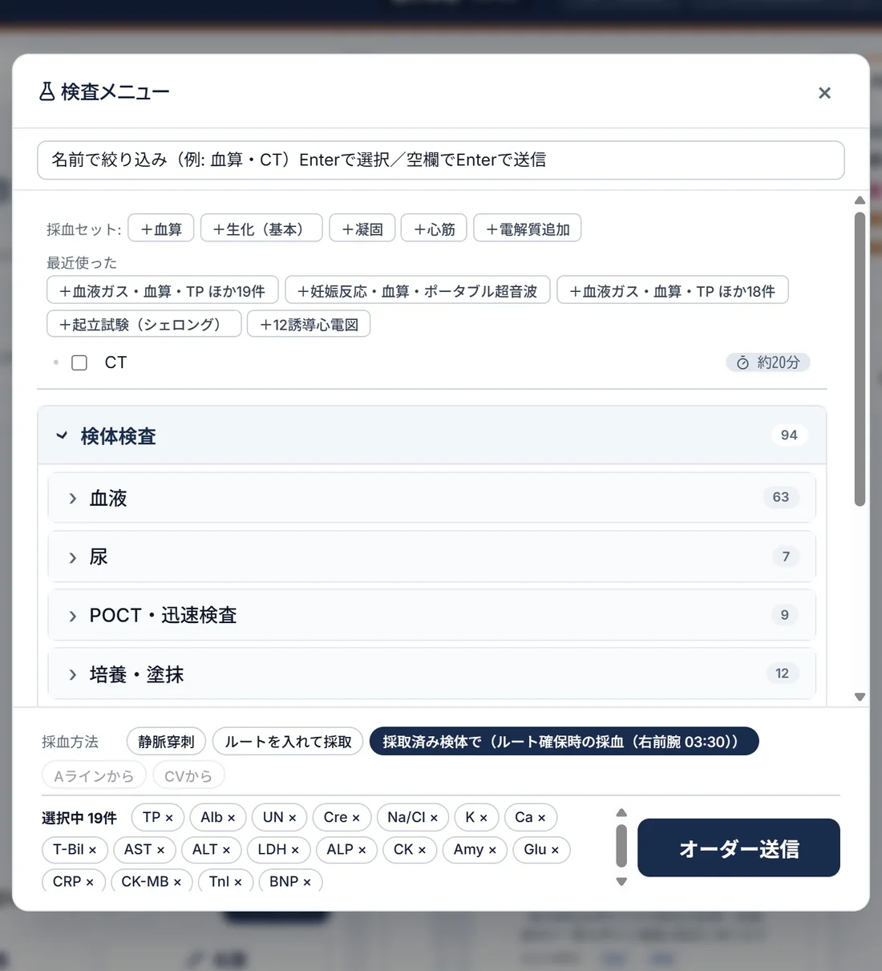882x971 pixels.
Task: Click the selected-items scroll-down arrow
Action: click(621, 881)
